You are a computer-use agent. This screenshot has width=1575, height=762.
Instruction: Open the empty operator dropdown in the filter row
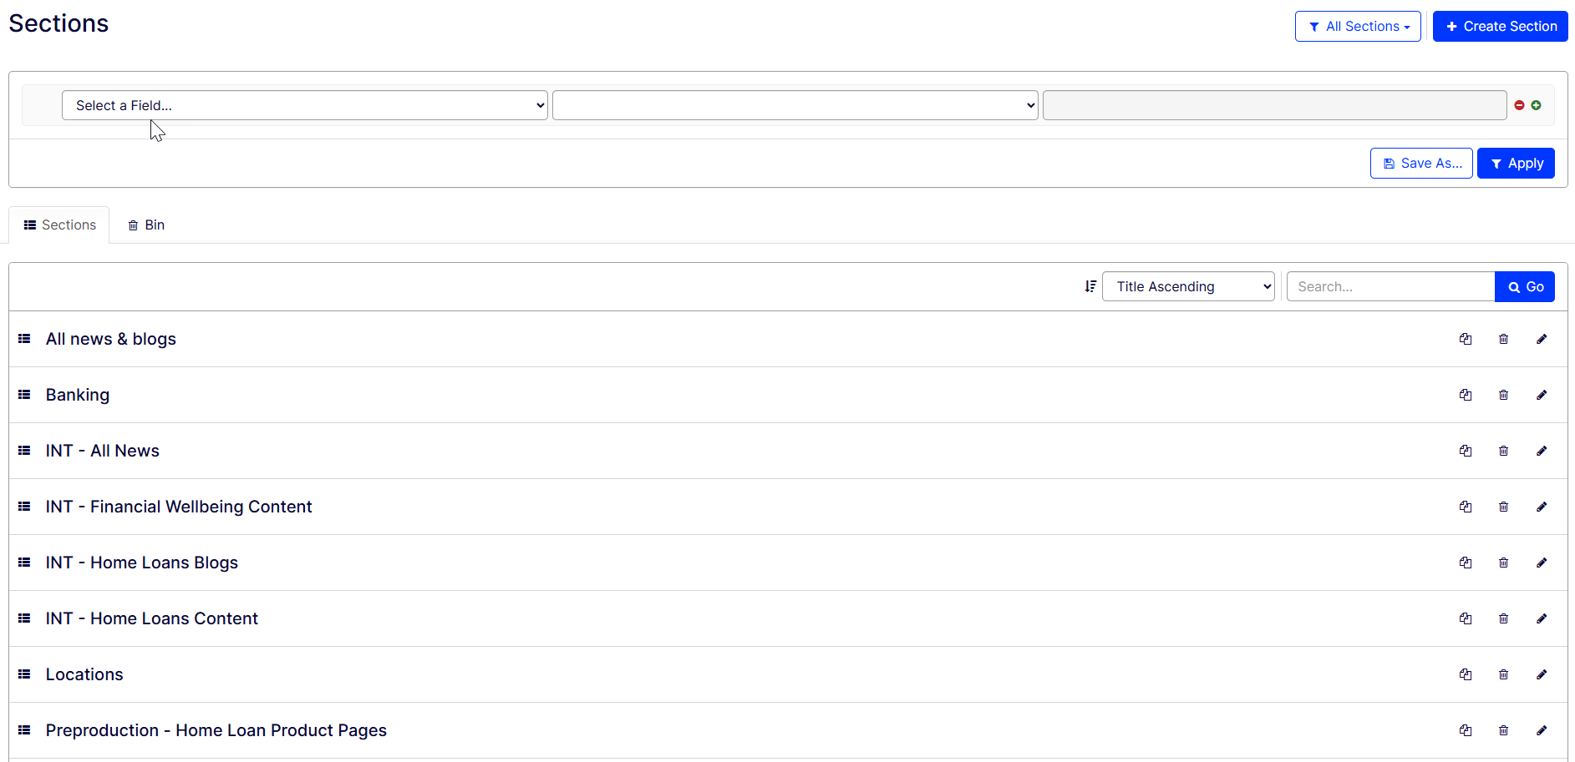(x=795, y=105)
